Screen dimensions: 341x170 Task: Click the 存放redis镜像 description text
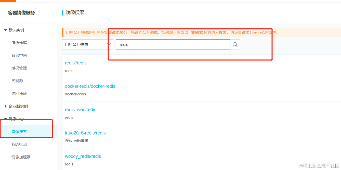[77, 141]
